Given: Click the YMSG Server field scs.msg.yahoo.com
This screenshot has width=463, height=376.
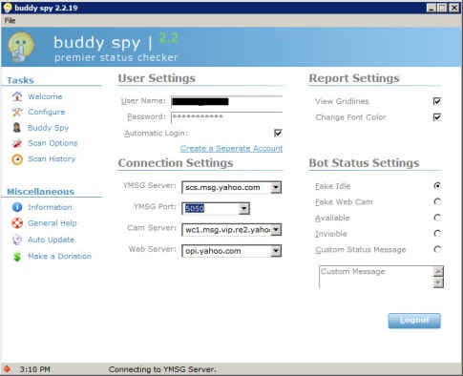Looking at the screenshot, I should coord(226,187).
